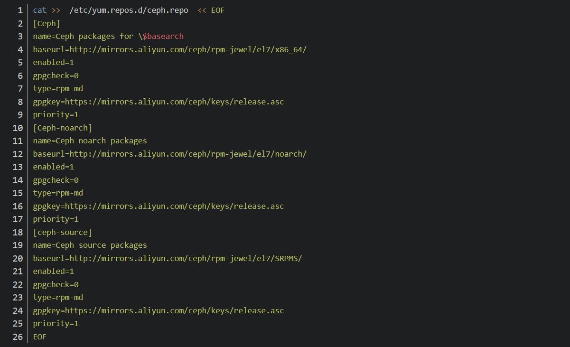Select the [Ceph] section header
Viewport: 570px width, 347px height.
click(x=47, y=23)
